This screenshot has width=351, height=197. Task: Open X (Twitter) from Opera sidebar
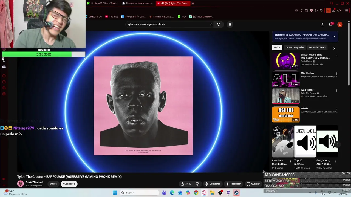coord(4,61)
